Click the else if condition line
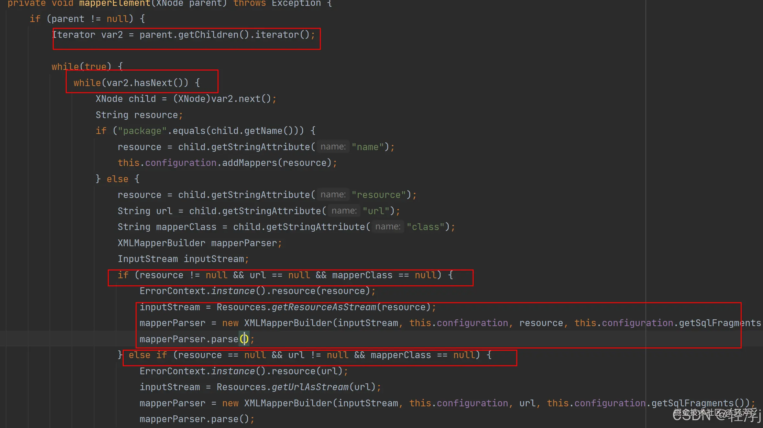 [x=309, y=355]
